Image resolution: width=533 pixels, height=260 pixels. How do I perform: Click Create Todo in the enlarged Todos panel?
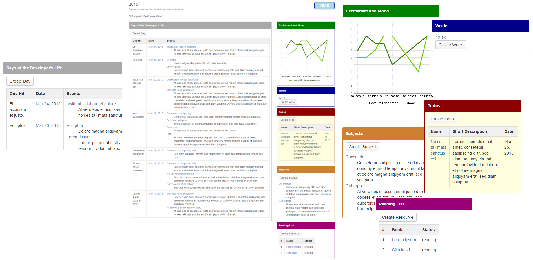click(442, 119)
